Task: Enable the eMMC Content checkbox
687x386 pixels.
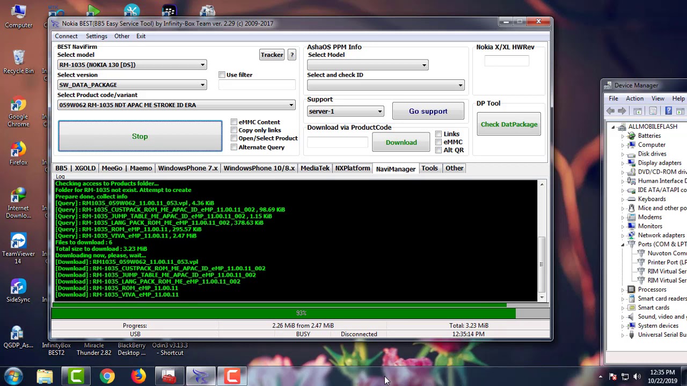Action: [234, 122]
